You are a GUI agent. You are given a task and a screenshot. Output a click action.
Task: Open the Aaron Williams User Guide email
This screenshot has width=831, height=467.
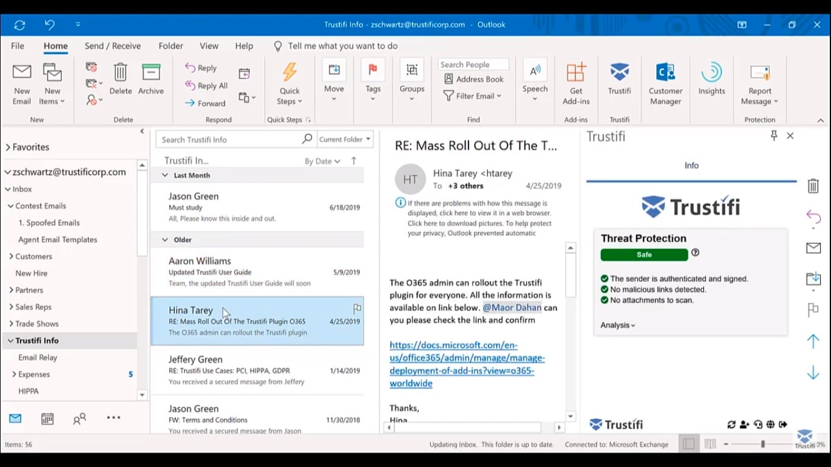(257, 272)
